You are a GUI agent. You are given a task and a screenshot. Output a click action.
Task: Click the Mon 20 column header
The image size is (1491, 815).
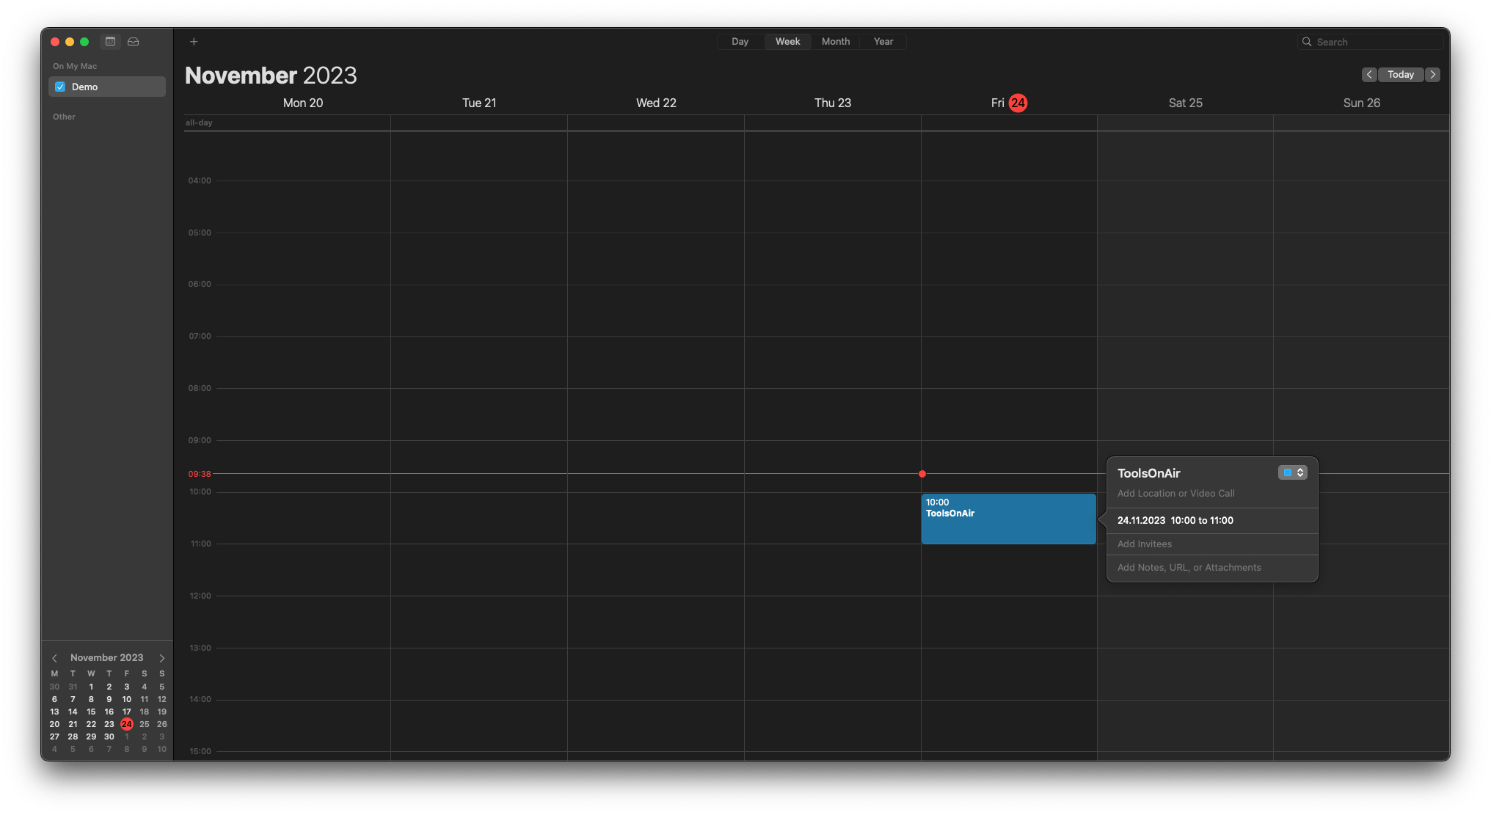click(x=303, y=103)
